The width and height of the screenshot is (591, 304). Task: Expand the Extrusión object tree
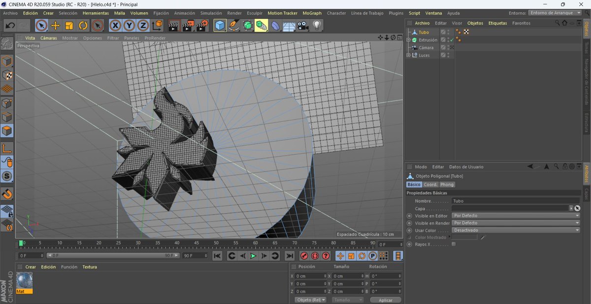pos(408,40)
